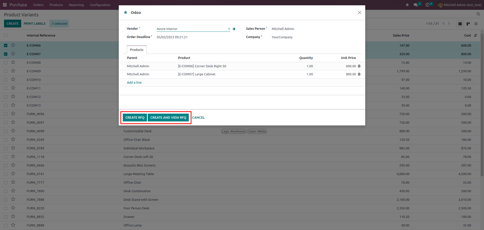Viewport: 484px width, 230px height.
Task: Open the Products menu
Action: [56, 5]
